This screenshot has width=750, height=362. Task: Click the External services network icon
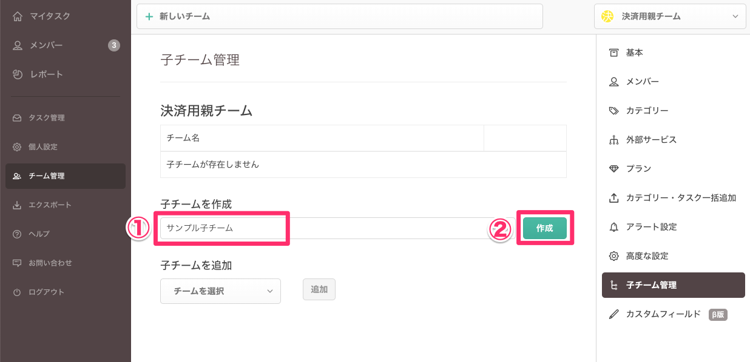[x=613, y=140]
